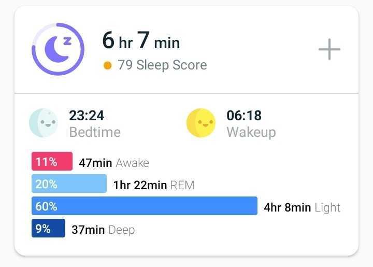Open the 4hr 8min Light label
Viewport: 373px width, 267px height.
coord(302,208)
